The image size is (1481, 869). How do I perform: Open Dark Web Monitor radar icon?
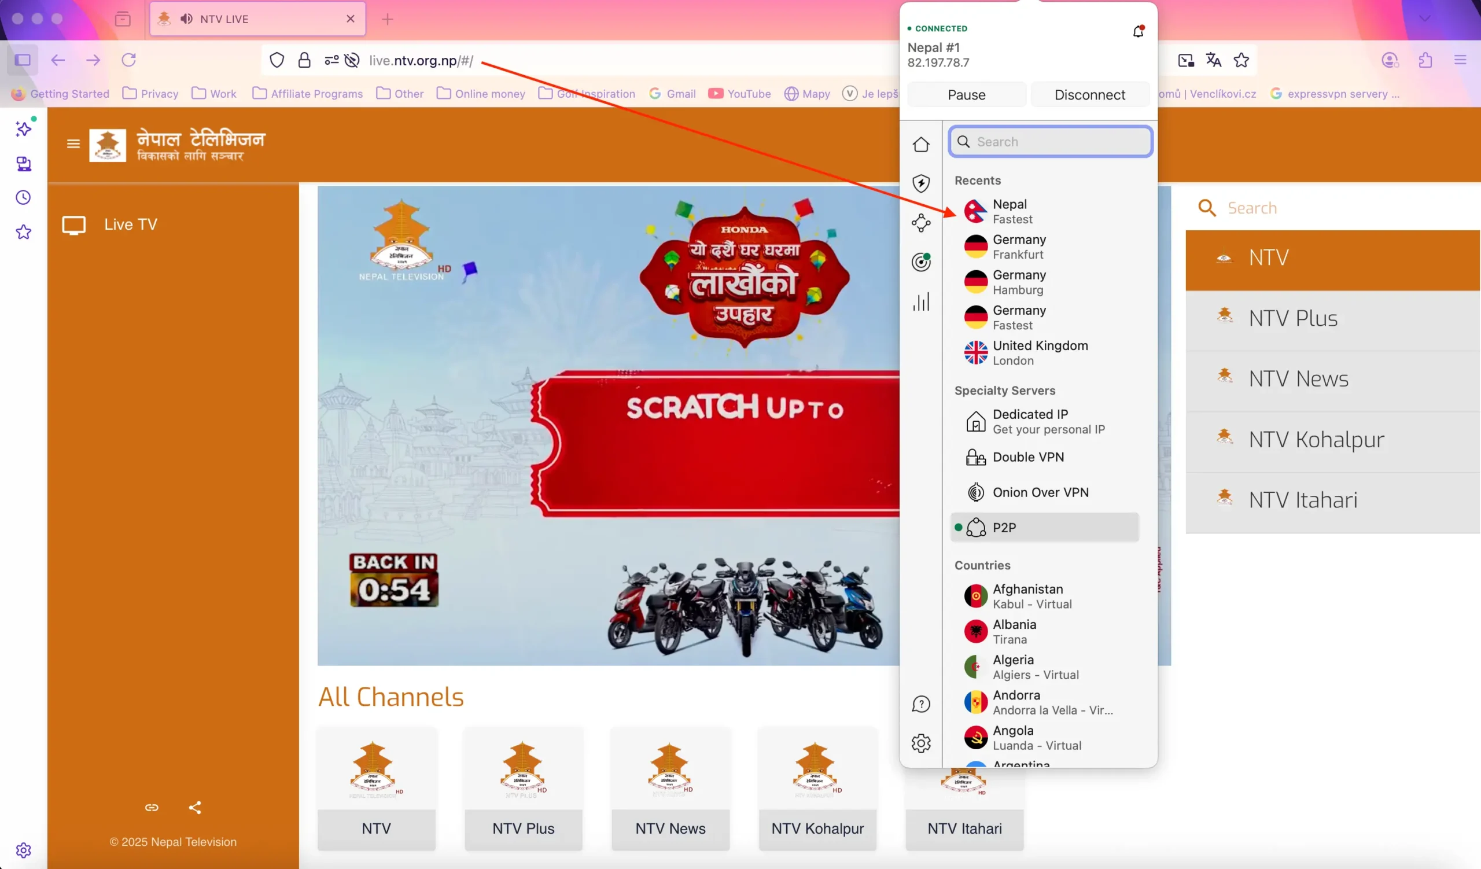[x=921, y=262]
